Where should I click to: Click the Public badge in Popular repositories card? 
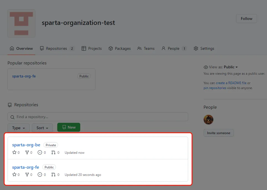tap(84, 76)
